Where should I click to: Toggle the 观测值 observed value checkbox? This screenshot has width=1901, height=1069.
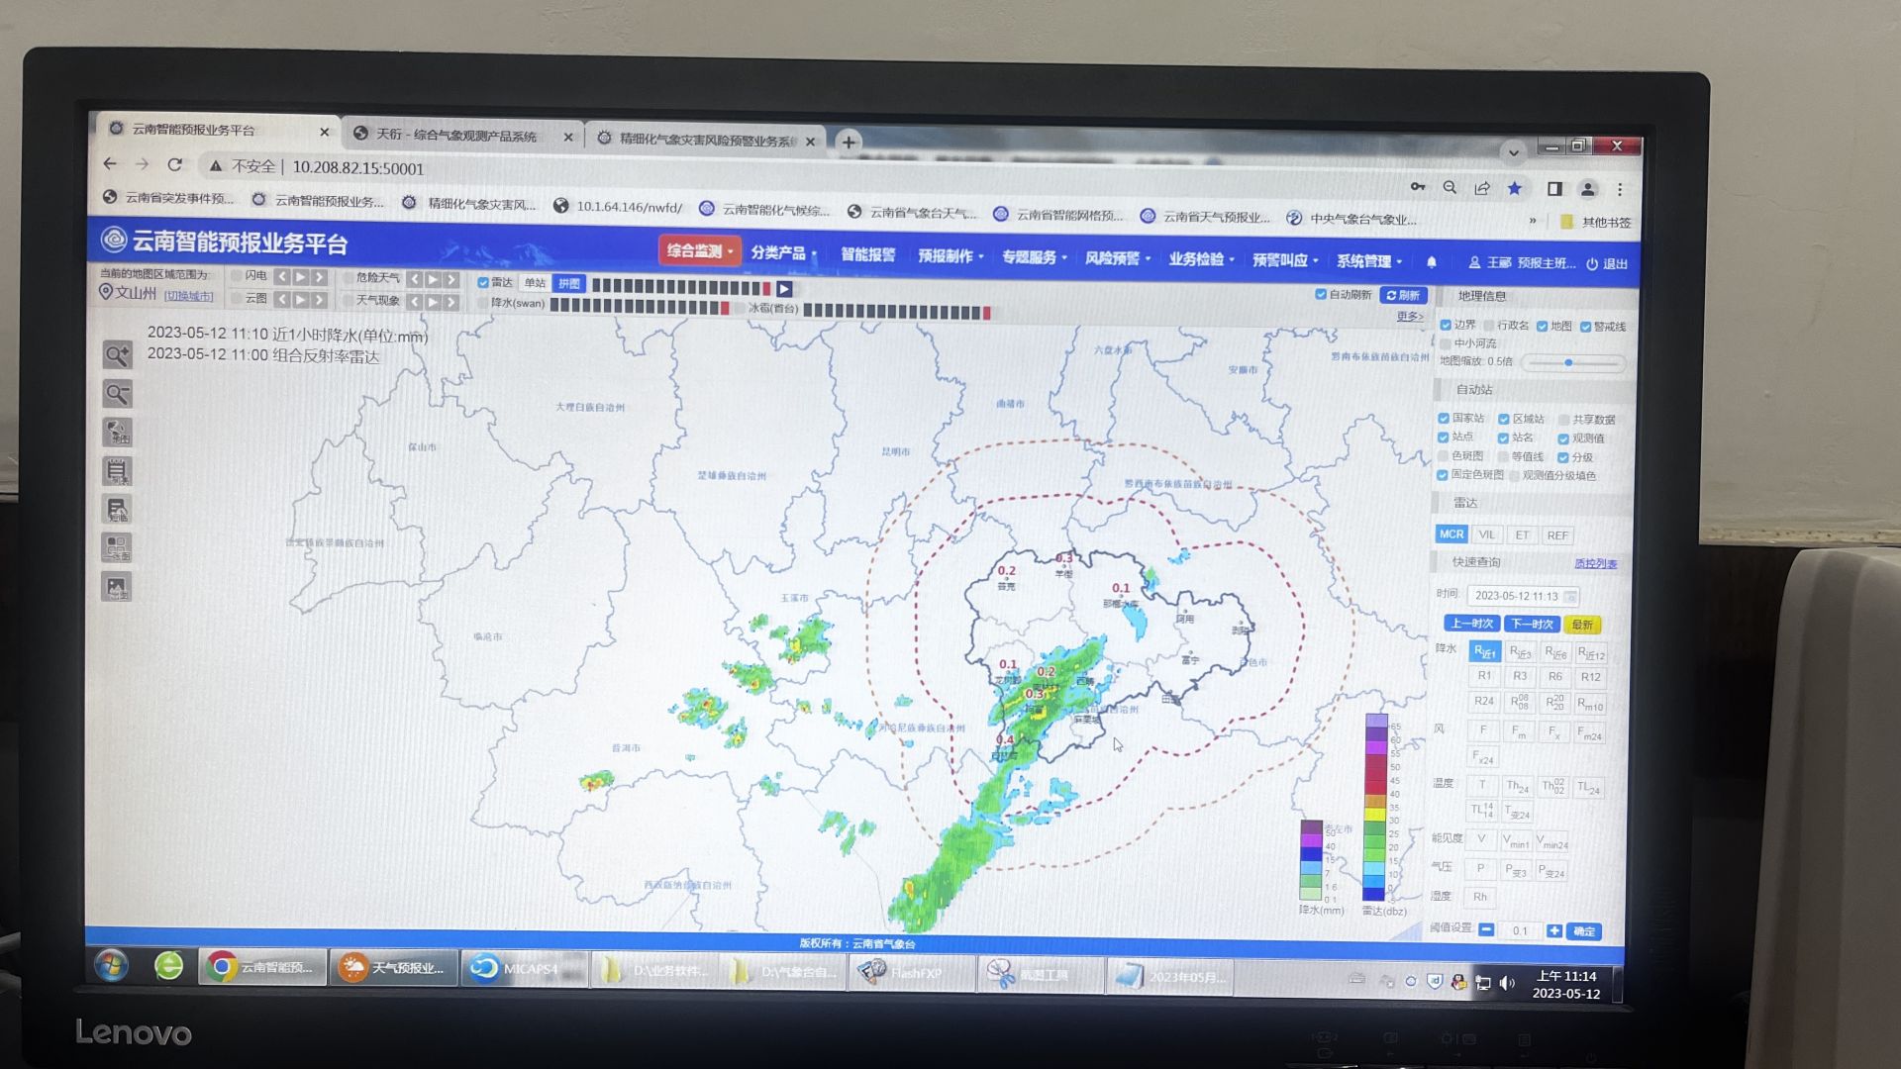(1563, 438)
